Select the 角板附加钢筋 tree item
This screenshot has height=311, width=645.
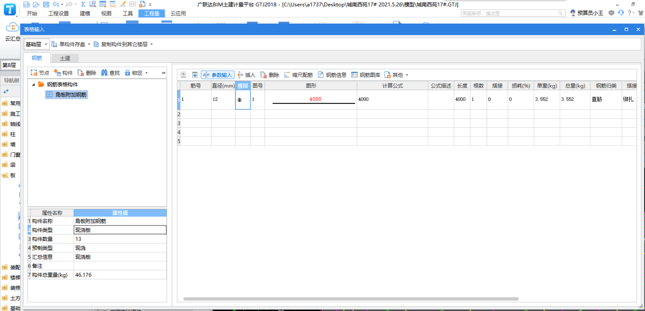click(x=67, y=95)
